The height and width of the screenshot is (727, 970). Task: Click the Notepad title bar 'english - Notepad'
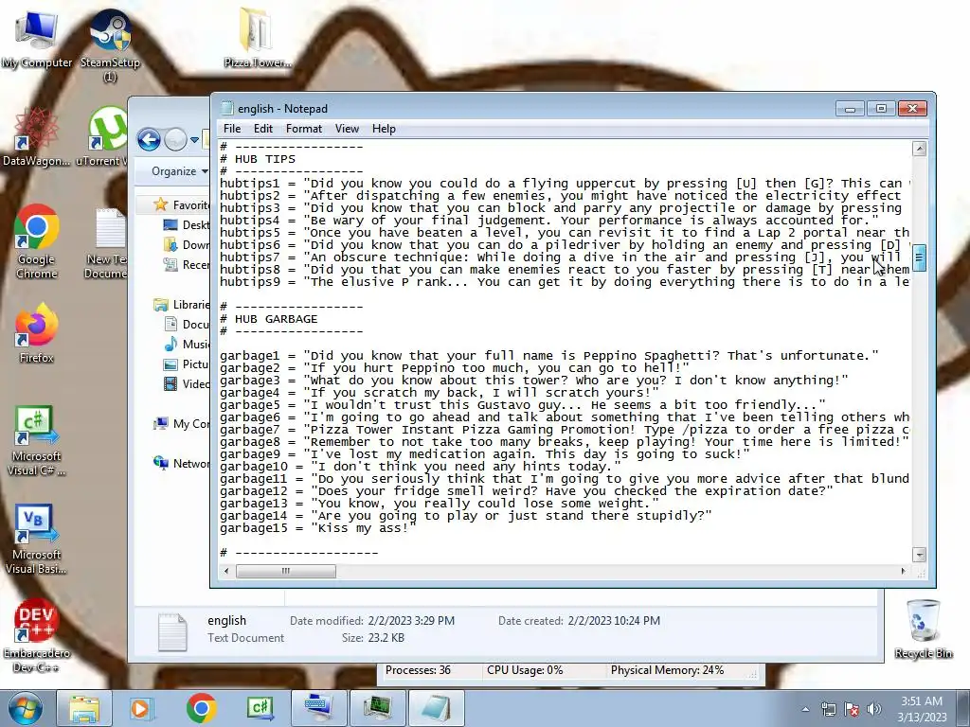click(282, 109)
